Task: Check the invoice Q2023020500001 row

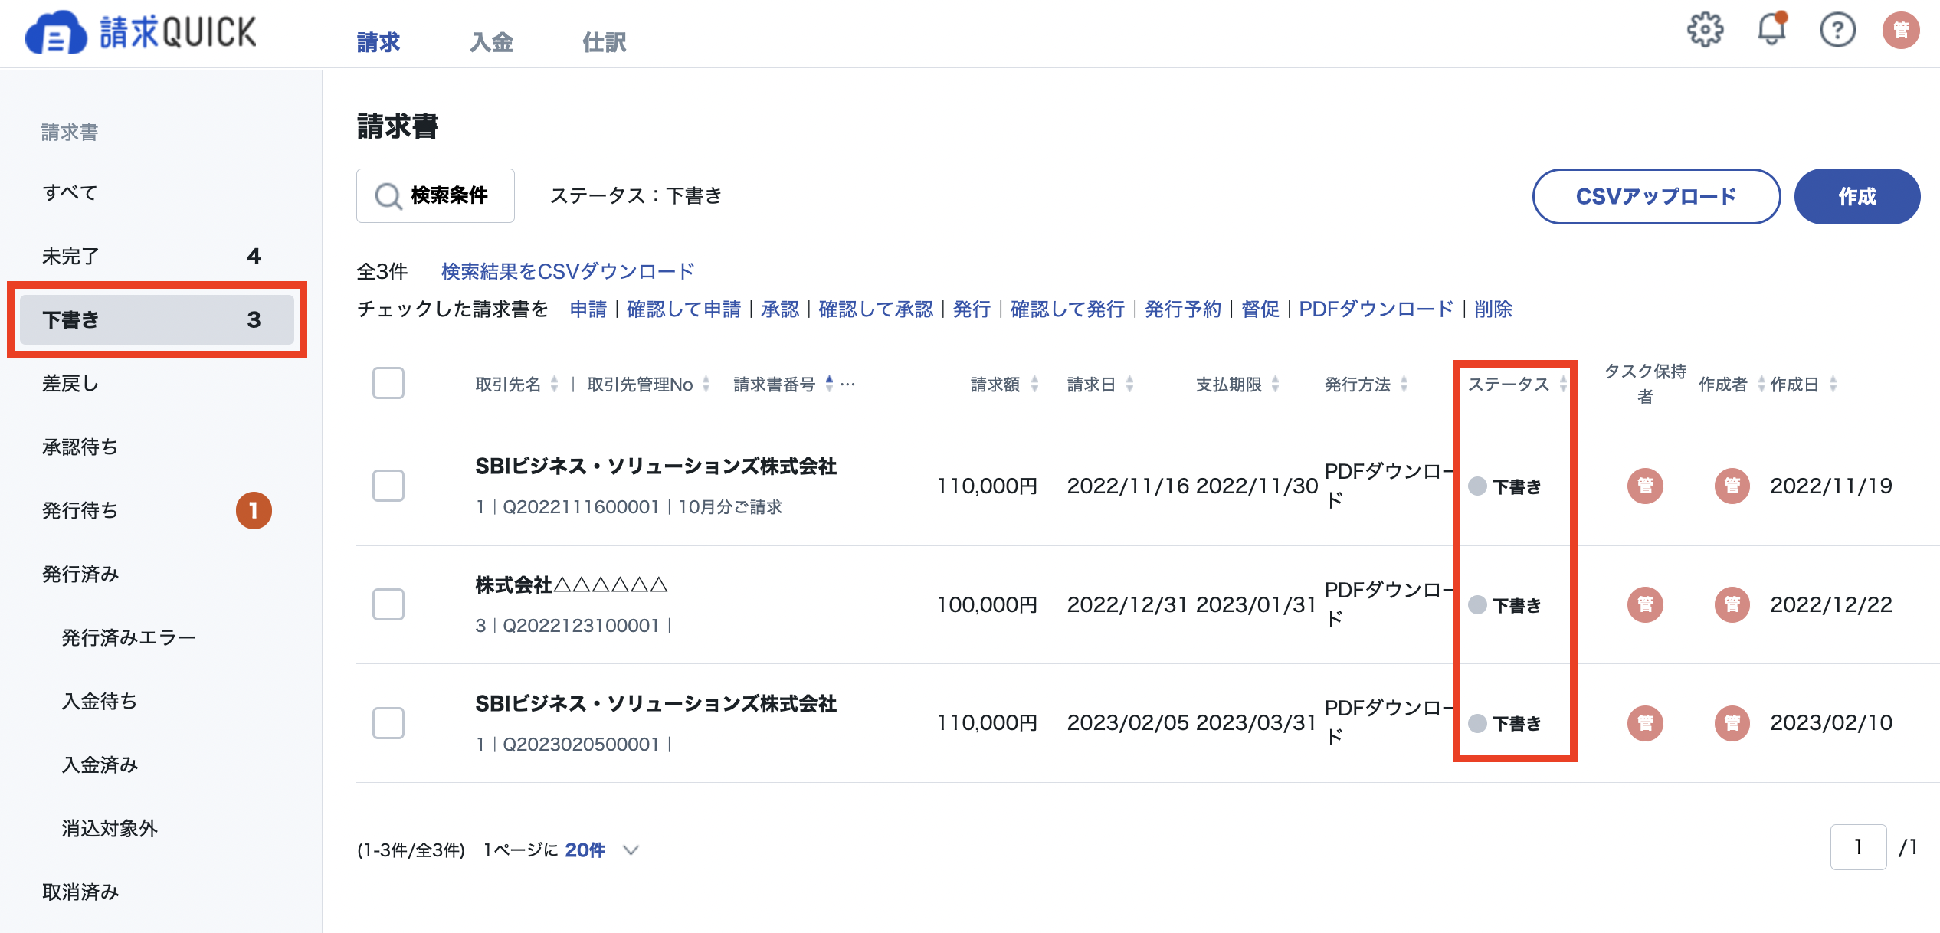Action: (x=388, y=723)
